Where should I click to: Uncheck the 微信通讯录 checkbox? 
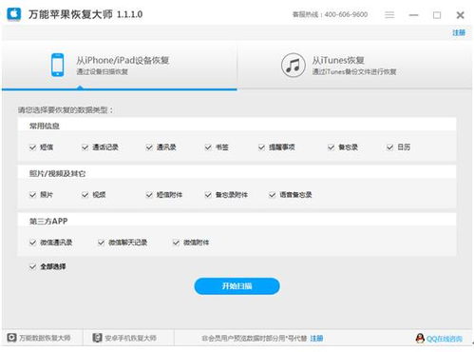(x=32, y=243)
